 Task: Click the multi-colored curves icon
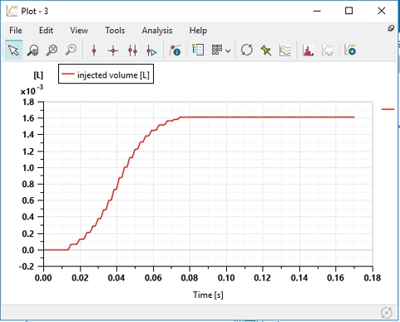point(285,51)
